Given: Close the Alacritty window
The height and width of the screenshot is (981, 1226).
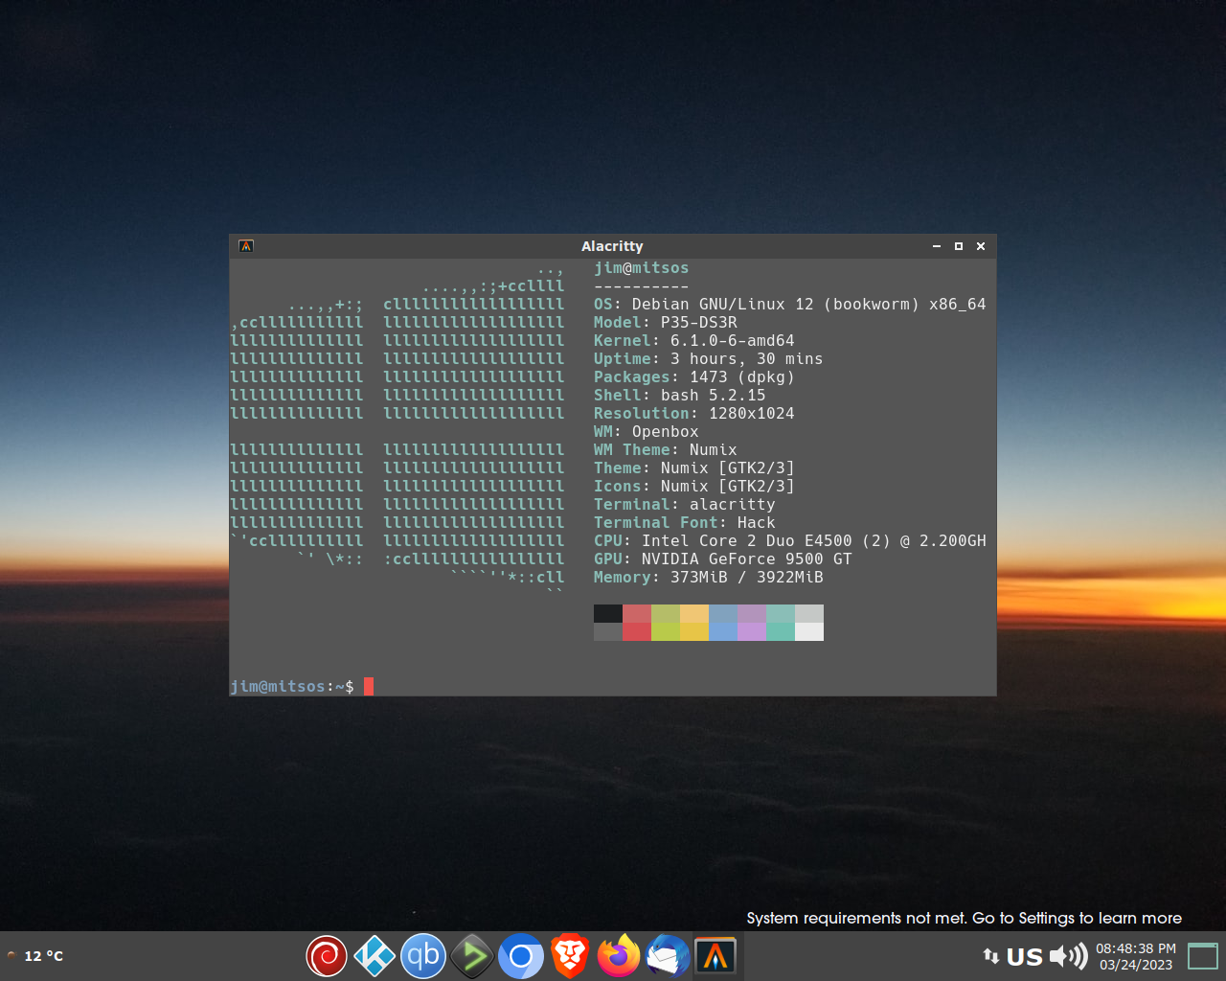Looking at the screenshot, I should 981,246.
